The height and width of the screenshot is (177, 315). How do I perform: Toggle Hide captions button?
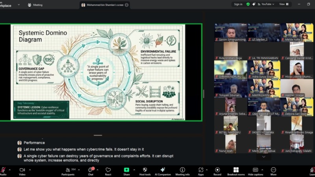tap(255, 171)
